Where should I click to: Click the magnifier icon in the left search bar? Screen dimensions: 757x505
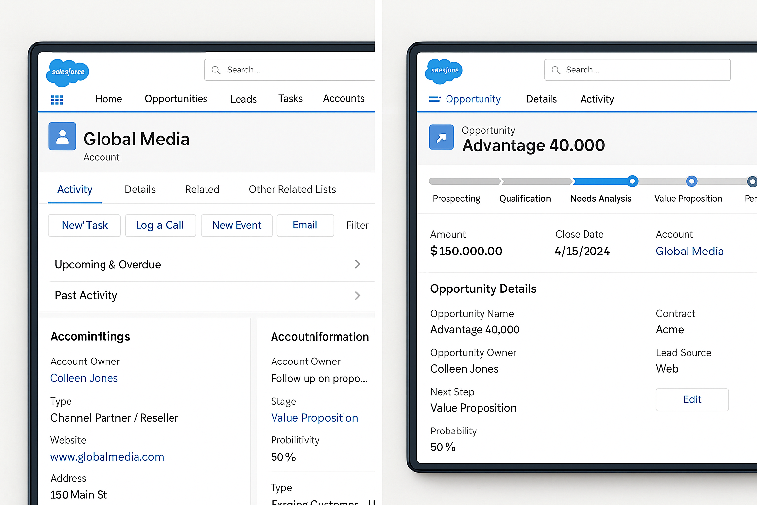coord(216,70)
